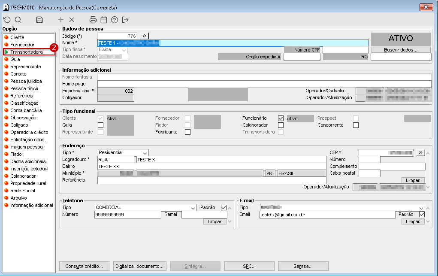This screenshot has width=438, height=276.
Task: Click the down arrow beside Endereço section
Action: click(428, 187)
